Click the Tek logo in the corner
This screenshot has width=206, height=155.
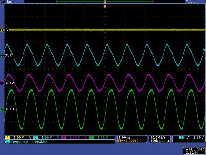[x=3, y=2]
